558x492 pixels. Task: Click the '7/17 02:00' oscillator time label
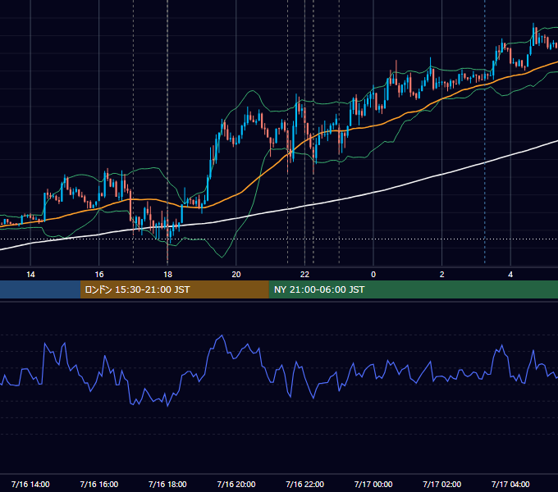tap(442, 484)
